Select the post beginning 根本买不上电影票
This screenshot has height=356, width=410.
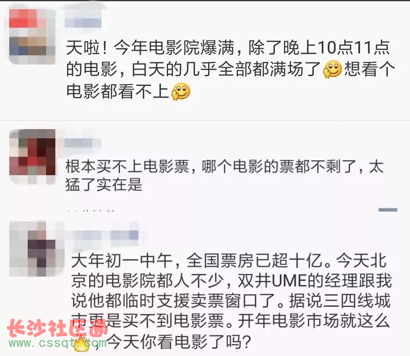pyautogui.click(x=225, y=175)
